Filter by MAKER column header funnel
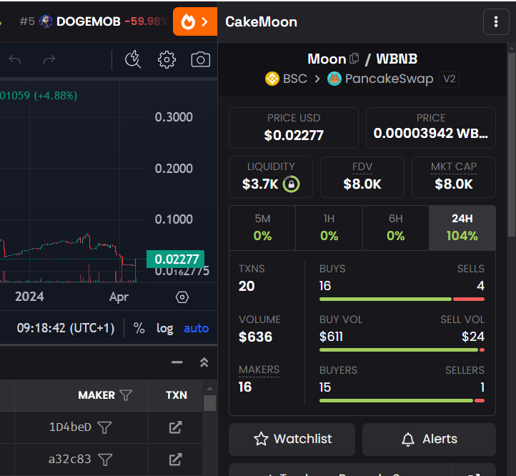 (x=126, y=395)
